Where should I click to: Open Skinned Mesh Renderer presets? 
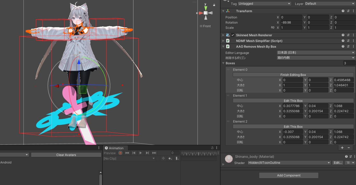pyautogui.click(x=348, y=35)
